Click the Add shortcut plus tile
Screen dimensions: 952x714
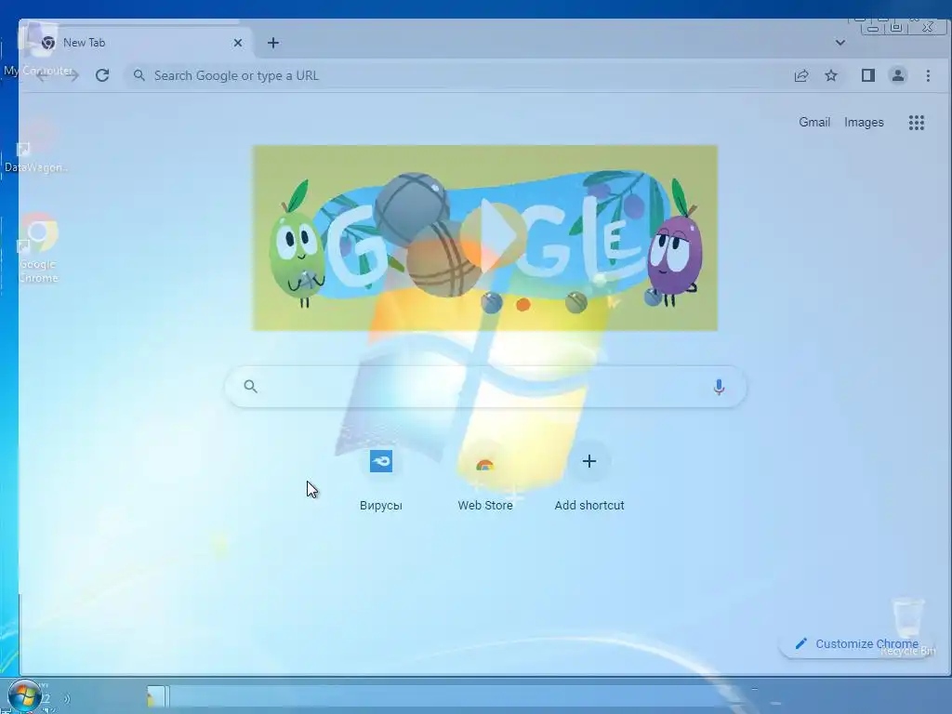tap(588, 479)
